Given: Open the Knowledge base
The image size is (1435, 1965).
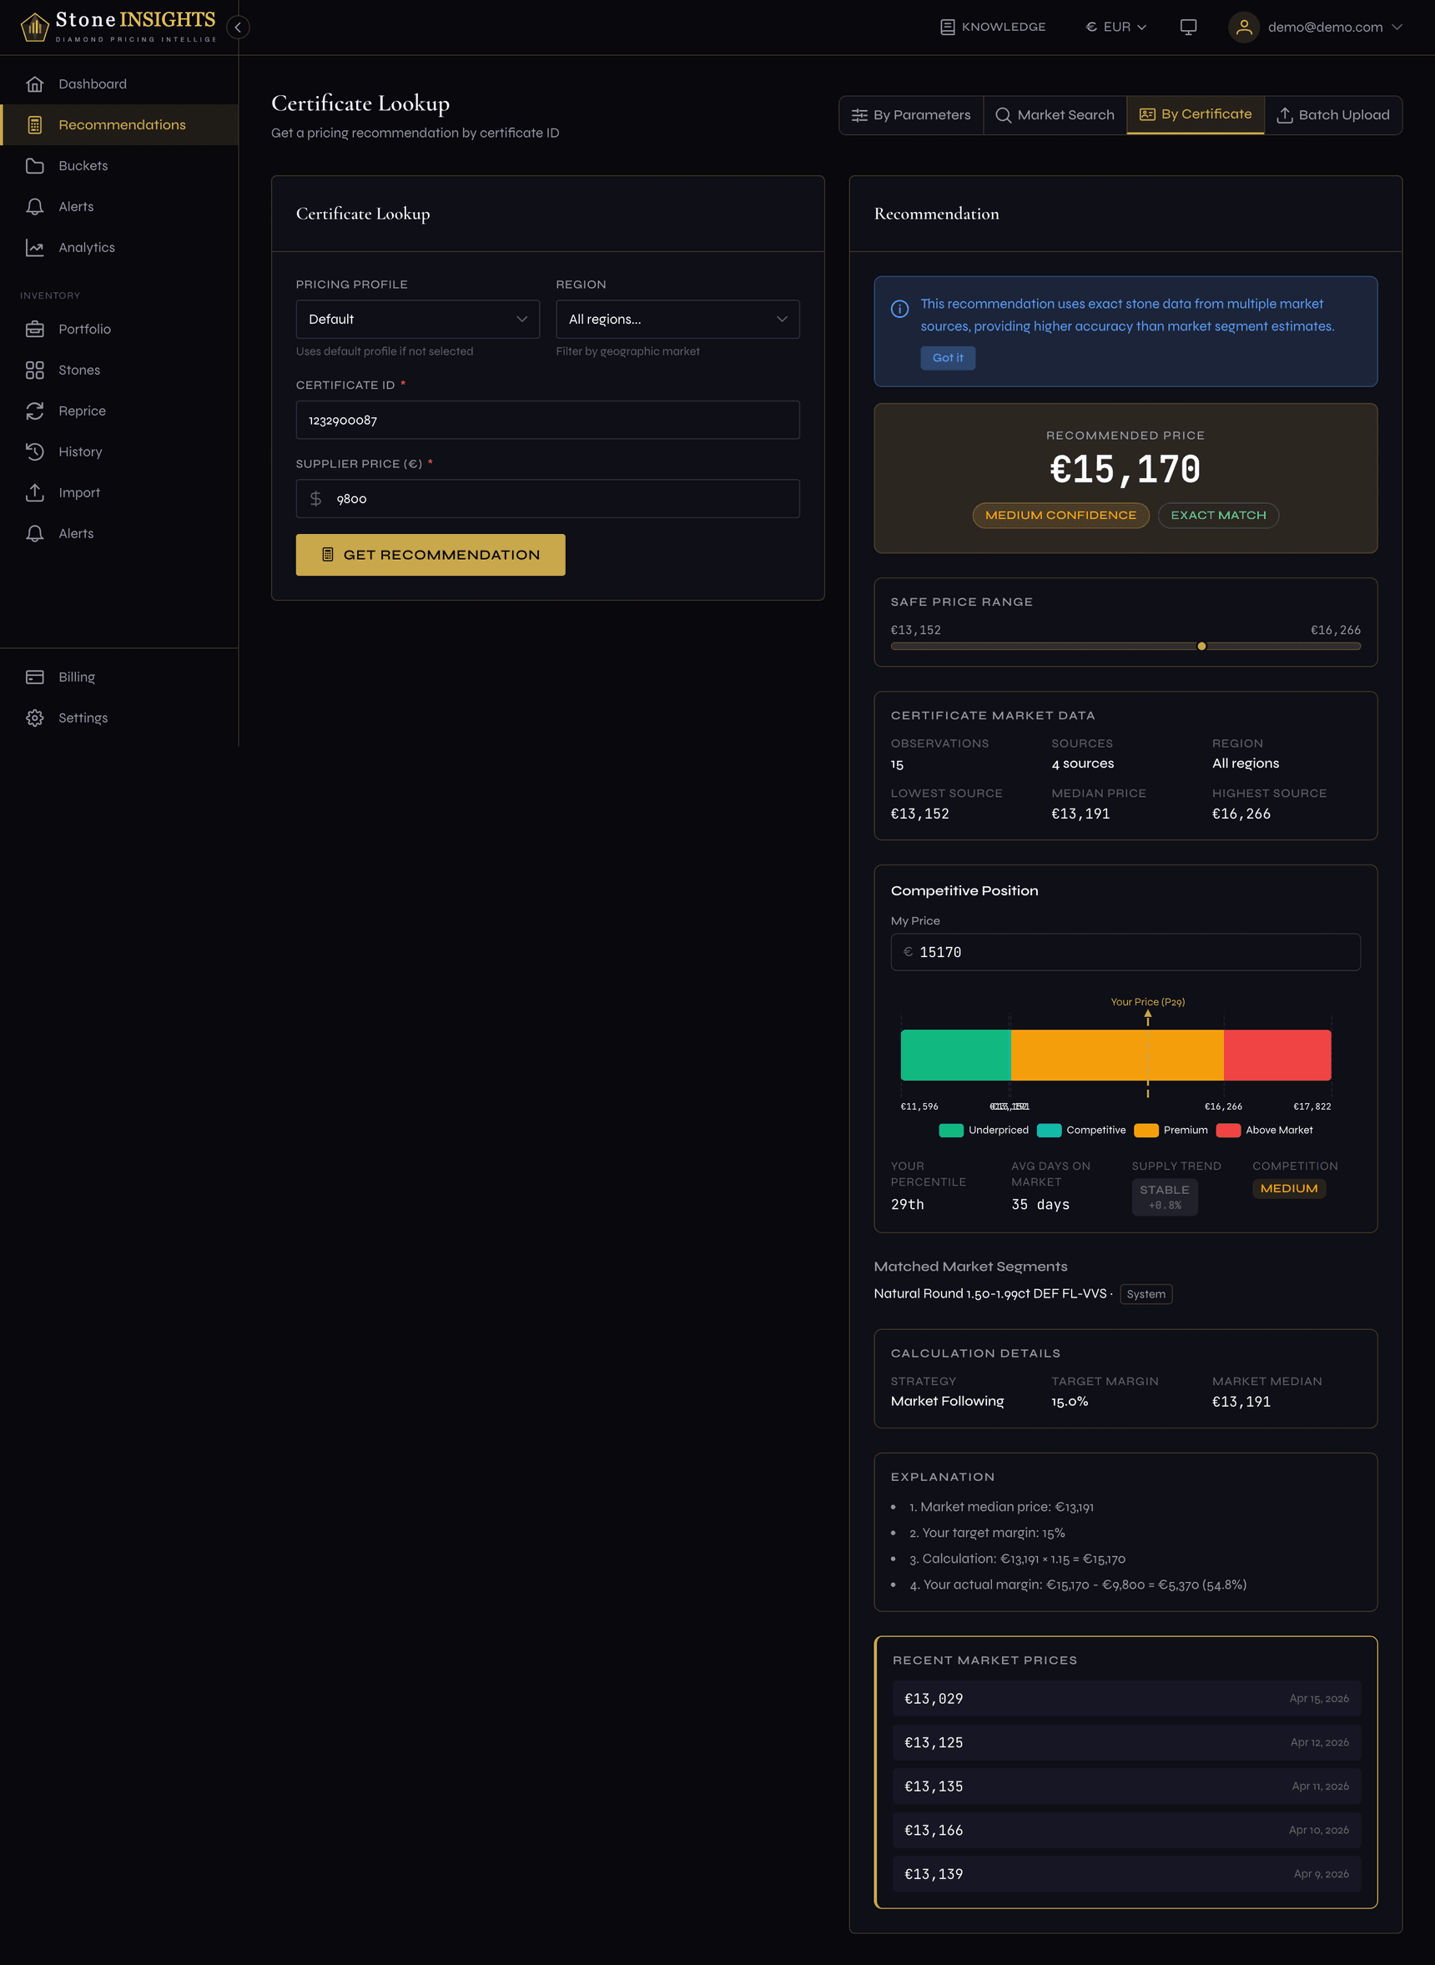Looking at the screenshot, I should (x=993, y=26).
